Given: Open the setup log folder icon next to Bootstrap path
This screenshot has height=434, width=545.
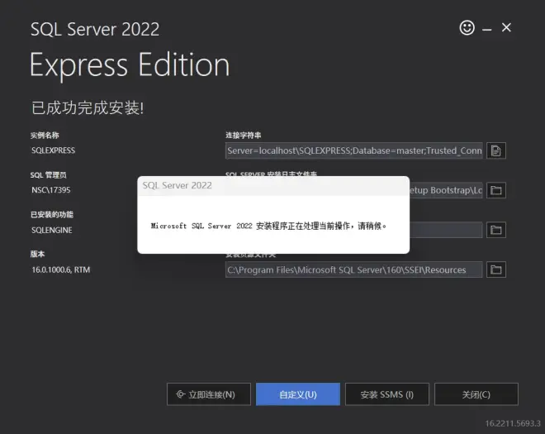Looking at the screenshot, I should 496,190.
